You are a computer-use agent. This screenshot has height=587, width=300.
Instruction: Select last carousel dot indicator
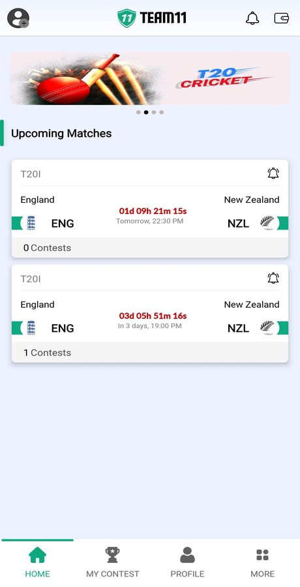[x=162, y=112]
